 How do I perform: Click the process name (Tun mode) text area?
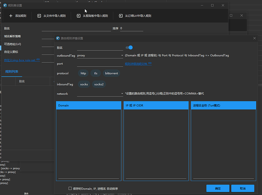[223, 144]
